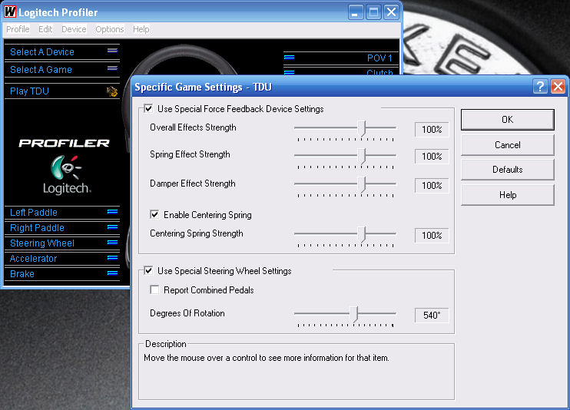Screen dimensions: 570x410
Task: Expand the Select A Device list
Action: click(x=112, y=51)
